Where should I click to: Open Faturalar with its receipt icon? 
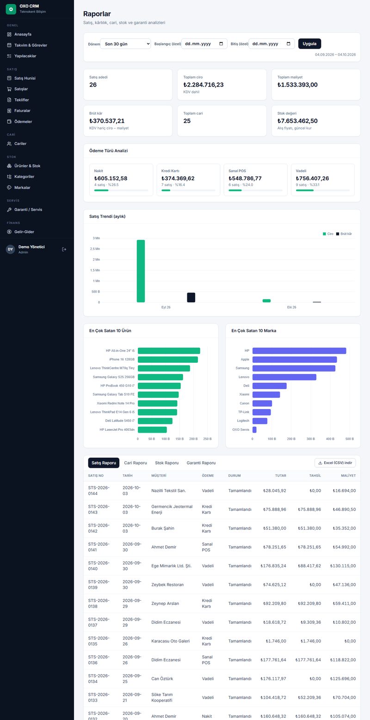click(9, 111)
